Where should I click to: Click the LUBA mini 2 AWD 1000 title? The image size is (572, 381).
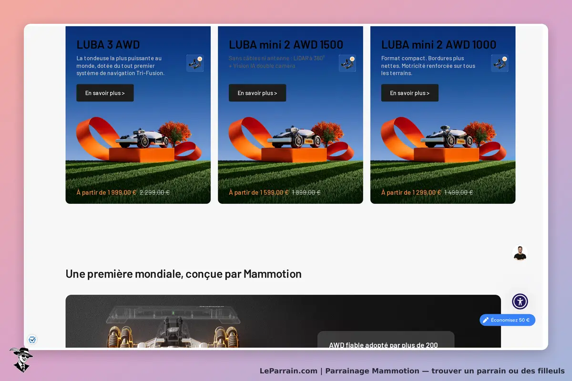coord(439,45)
